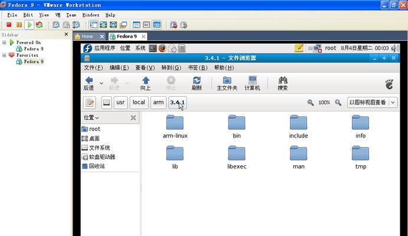The image size is (408, 236).
Task: Open the 文件(F) menu in file browser
Action: tap(93, 68)
